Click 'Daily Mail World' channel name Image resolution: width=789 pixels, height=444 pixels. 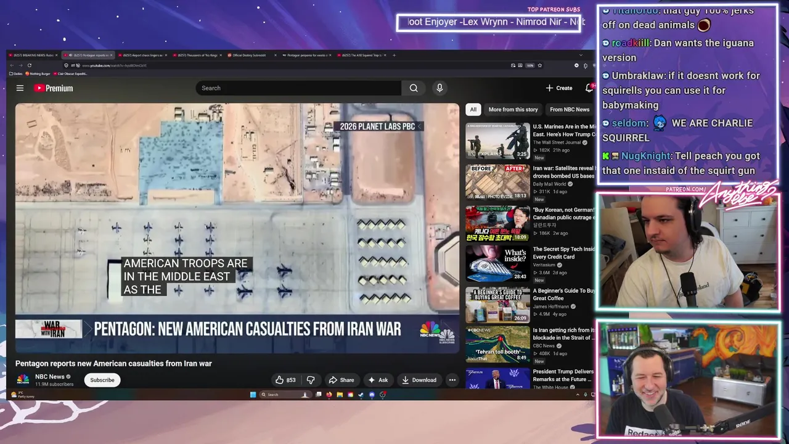click(x=550, y=184)
